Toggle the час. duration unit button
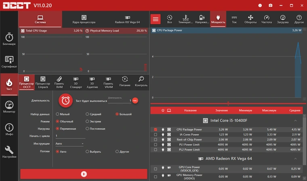 (135, 101)
